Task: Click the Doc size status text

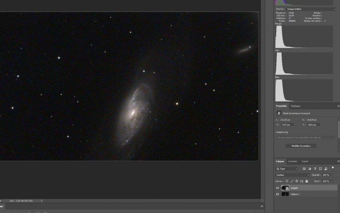Action: [x=21, y=201]
